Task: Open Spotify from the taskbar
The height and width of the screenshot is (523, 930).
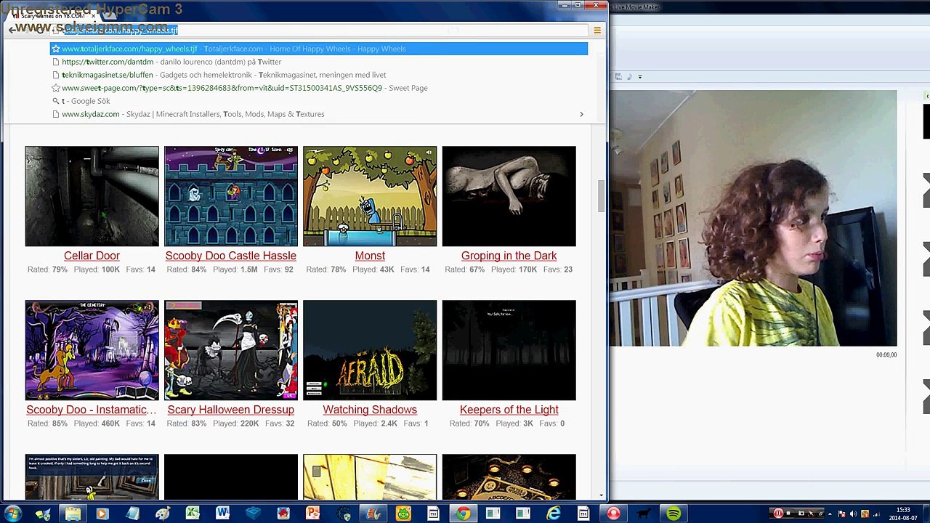Action: click(x=674, y=514)
